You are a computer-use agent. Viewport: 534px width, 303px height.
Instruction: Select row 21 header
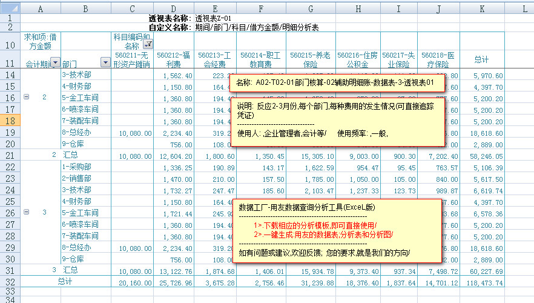[x=10, y=156]
